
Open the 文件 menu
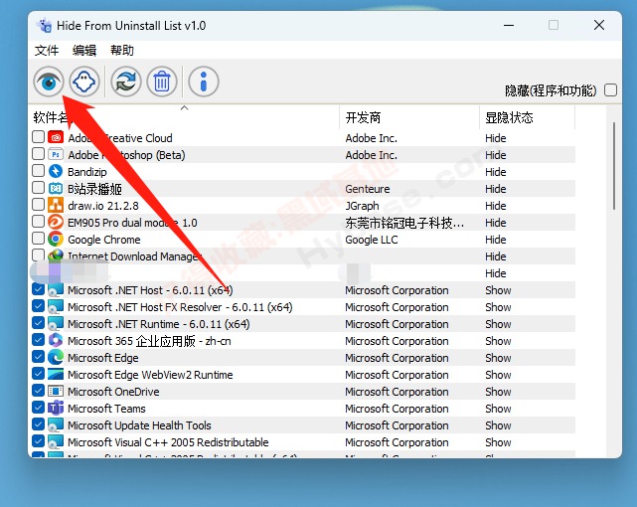click(47, 51)
